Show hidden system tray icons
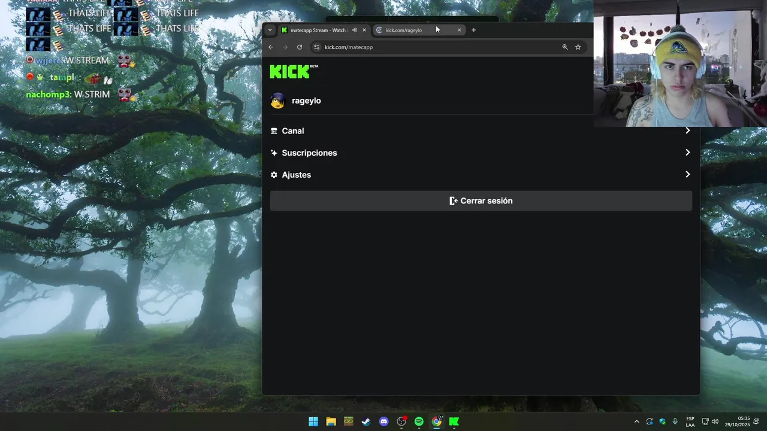The width and height of the screenshot is (767, 431). click(x=636, y=421)
